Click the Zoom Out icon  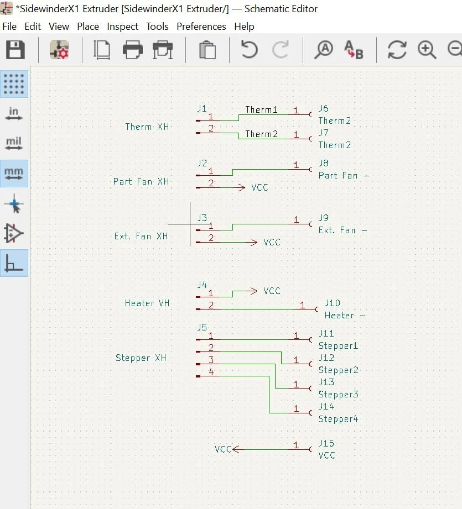455,50
